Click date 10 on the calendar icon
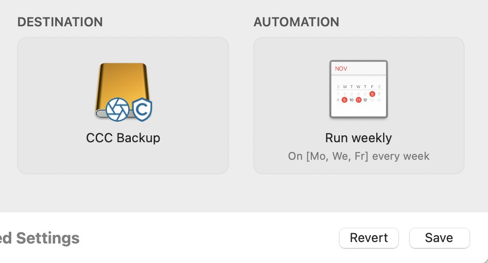The height and width of the screenshot is (263, 488). point(351,100)
